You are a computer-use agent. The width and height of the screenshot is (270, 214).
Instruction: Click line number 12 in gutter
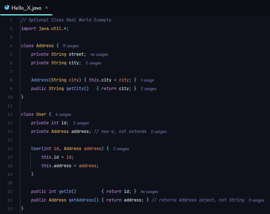pyautogui.click(x=10, y=114)
